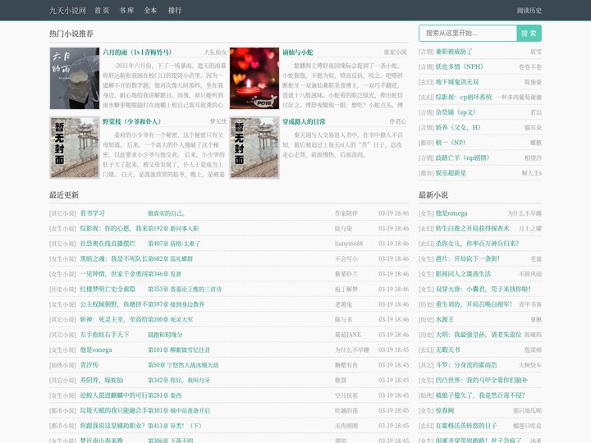Image resolution: width=591 pixels, height=443 pixels.
Task: Open novel 社恐奥在线直播摆烂
Action: tap(108, 244)
